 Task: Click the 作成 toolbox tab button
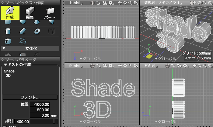coord(10,12)
